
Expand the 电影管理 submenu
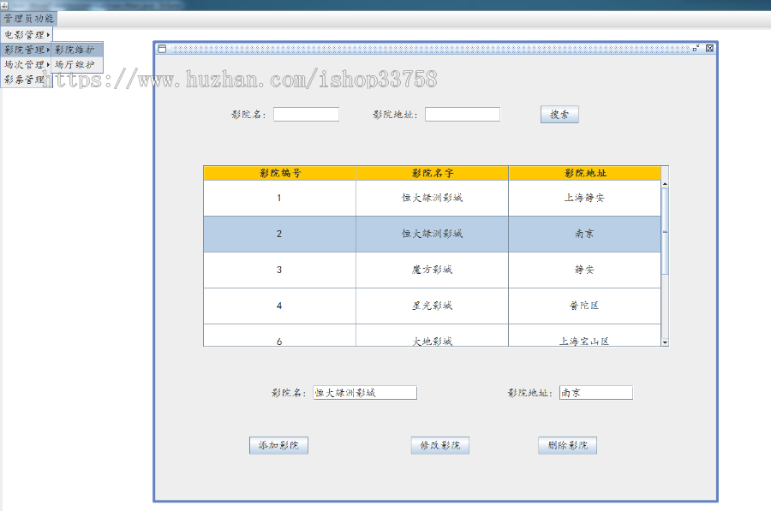tap(27, 33)
